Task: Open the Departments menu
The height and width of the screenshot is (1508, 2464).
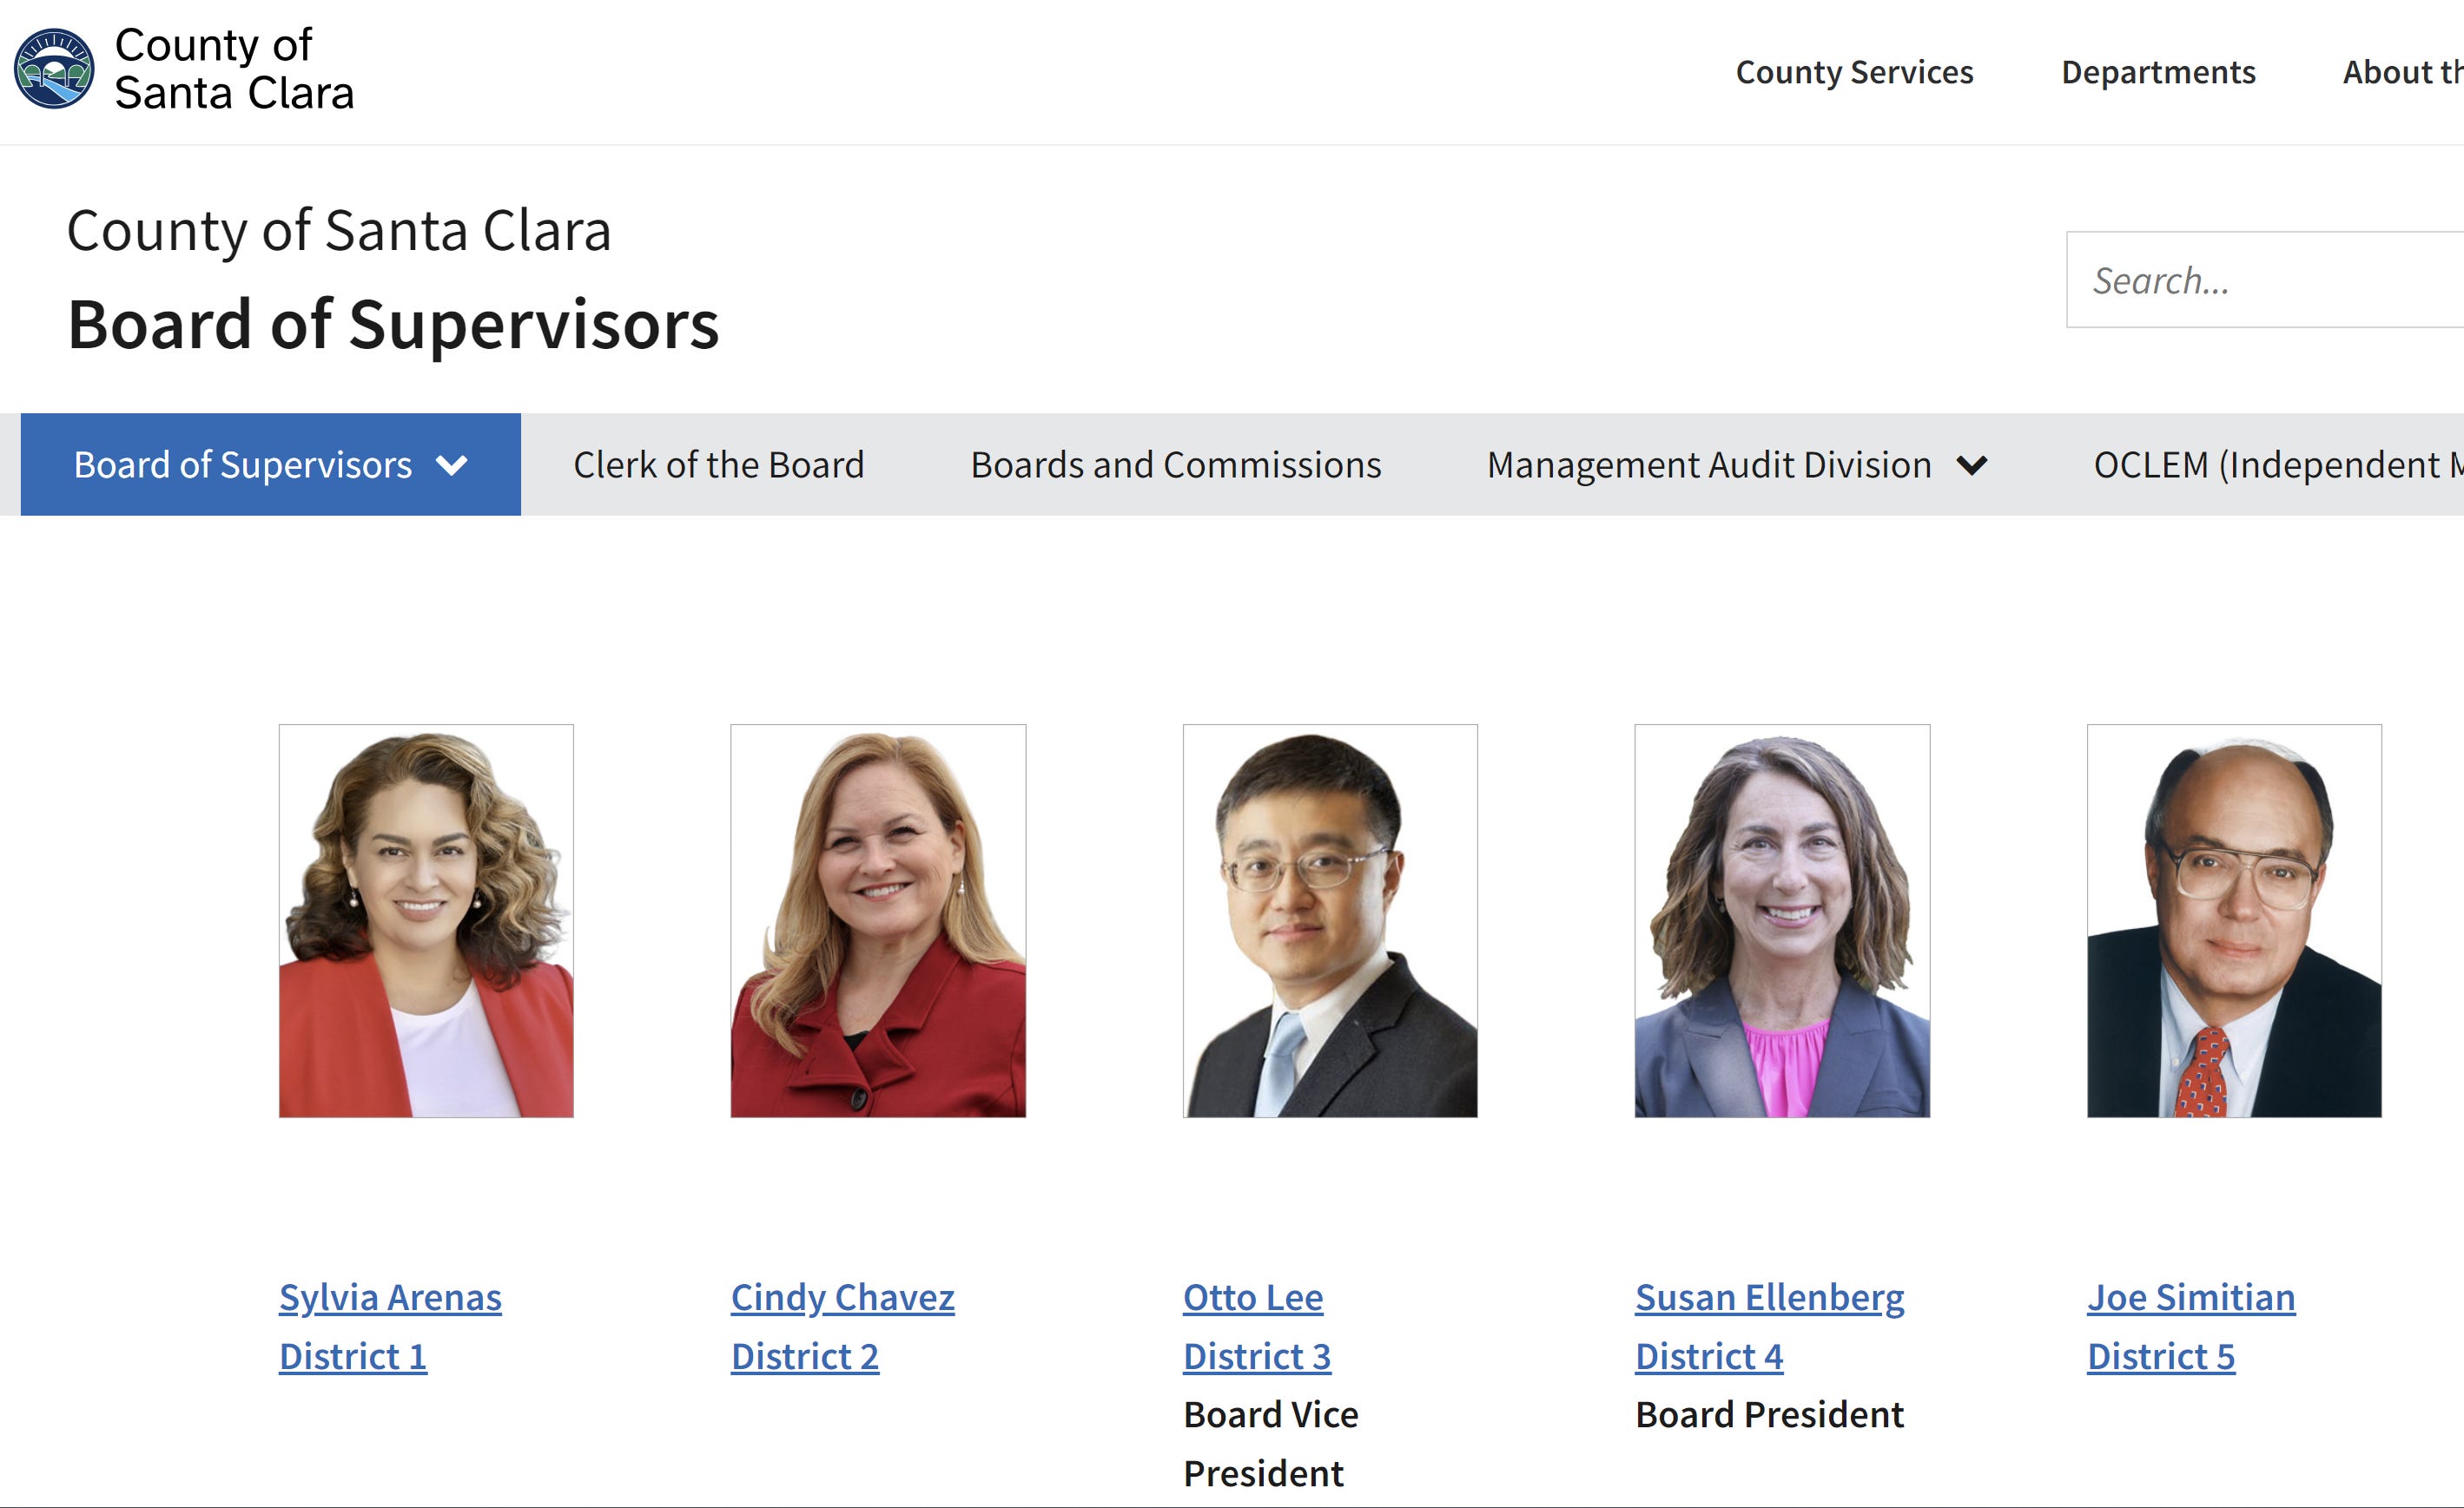Action: 2159,71
